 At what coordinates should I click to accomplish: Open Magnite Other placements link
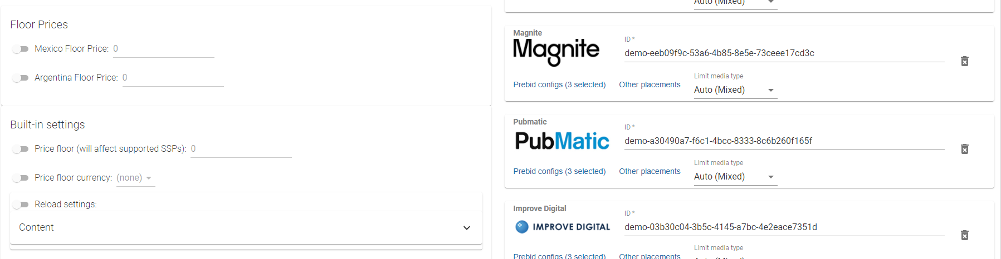(650, 84)
